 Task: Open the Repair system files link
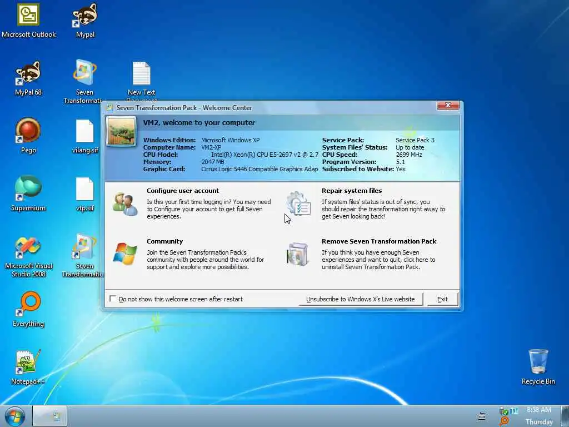pos(352,191)
